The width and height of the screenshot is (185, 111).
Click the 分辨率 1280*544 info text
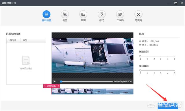click(x=149, y=41)
